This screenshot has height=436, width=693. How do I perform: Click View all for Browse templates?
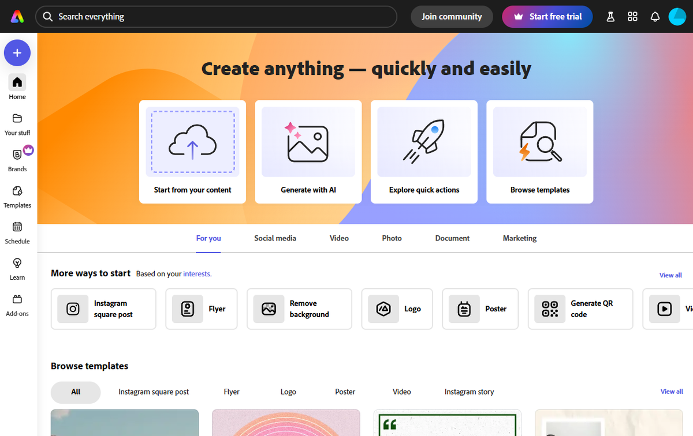[672, 392]
